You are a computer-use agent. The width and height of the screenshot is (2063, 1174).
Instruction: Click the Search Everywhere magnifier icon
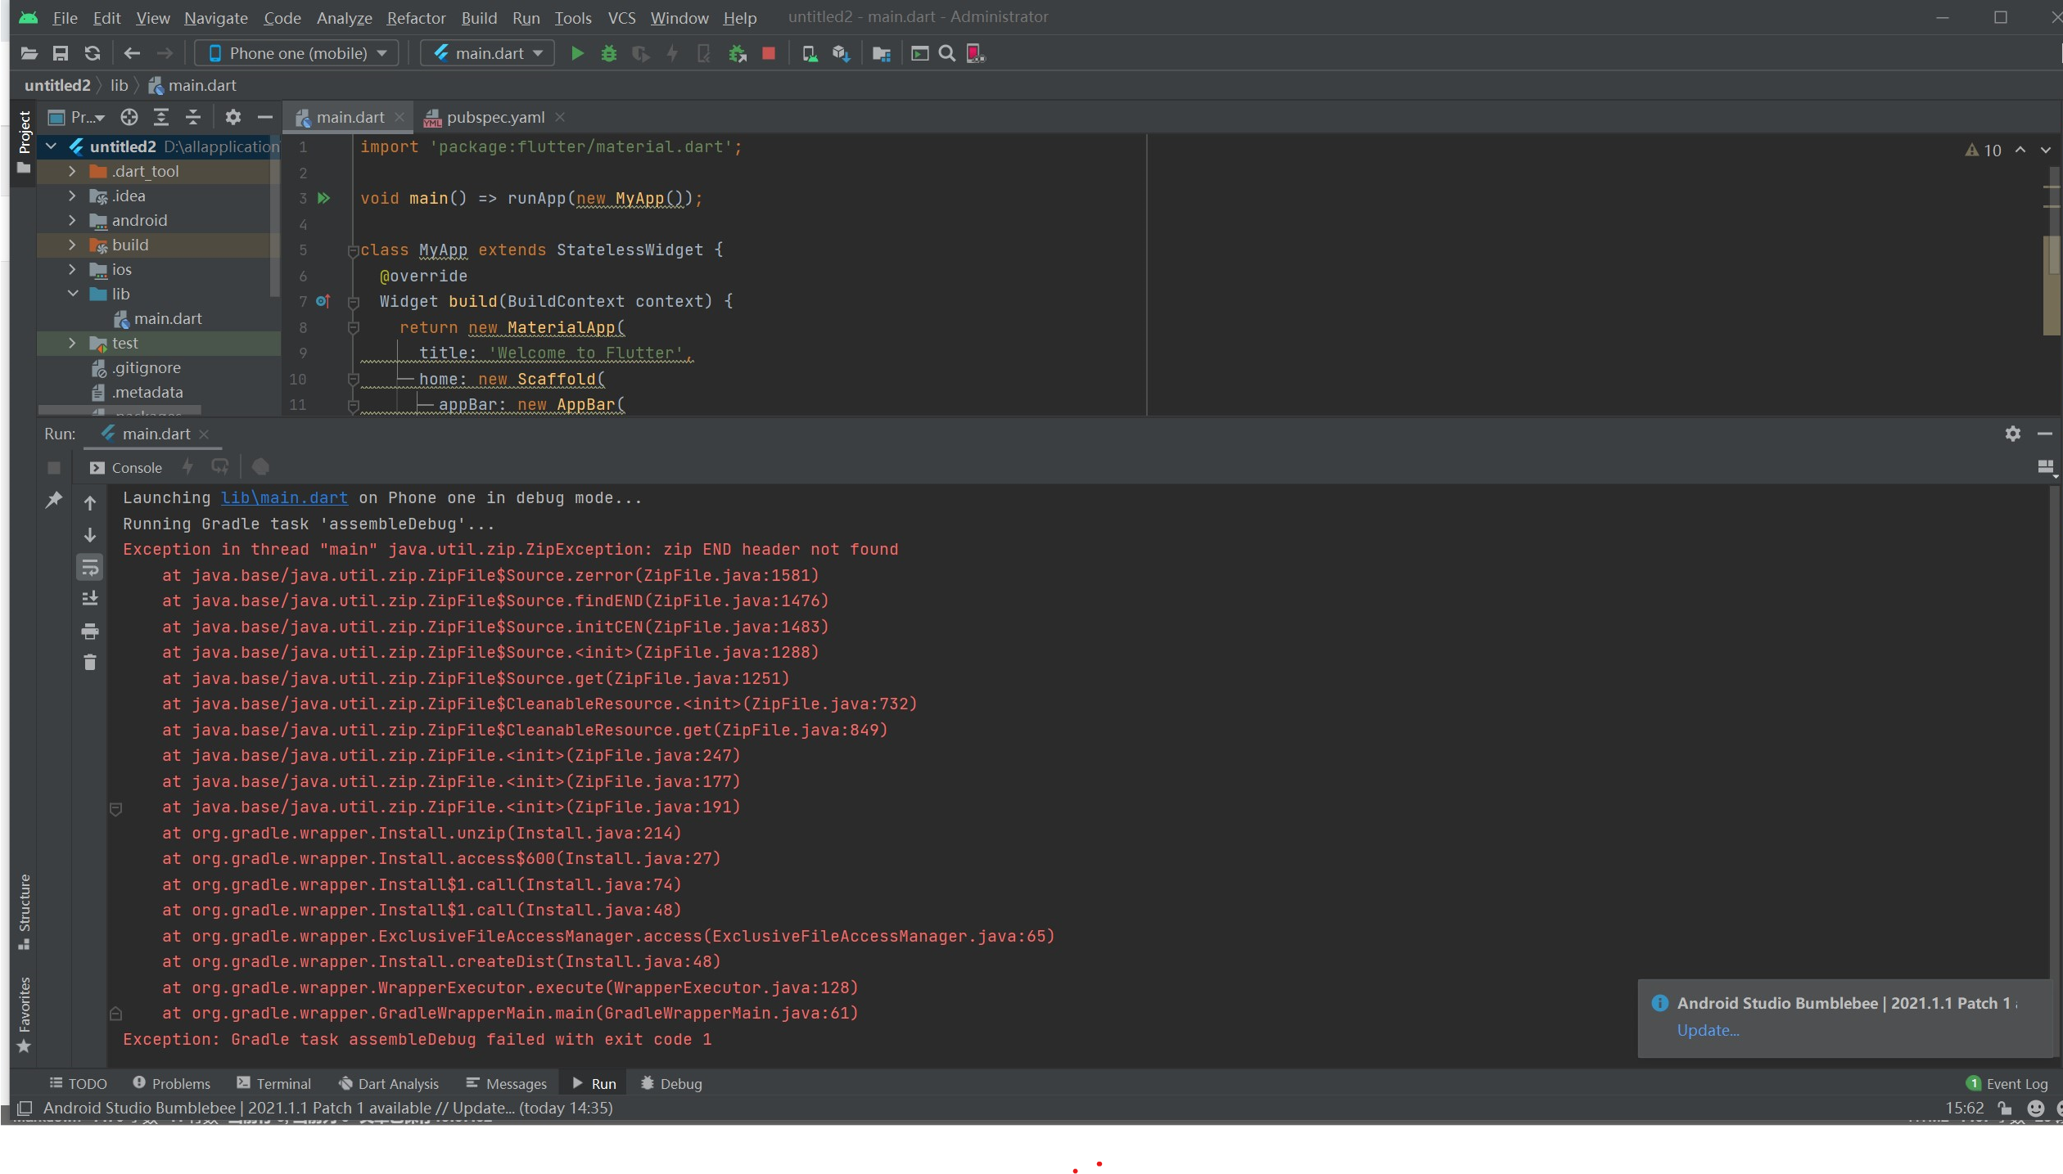[x=947, y=54]
